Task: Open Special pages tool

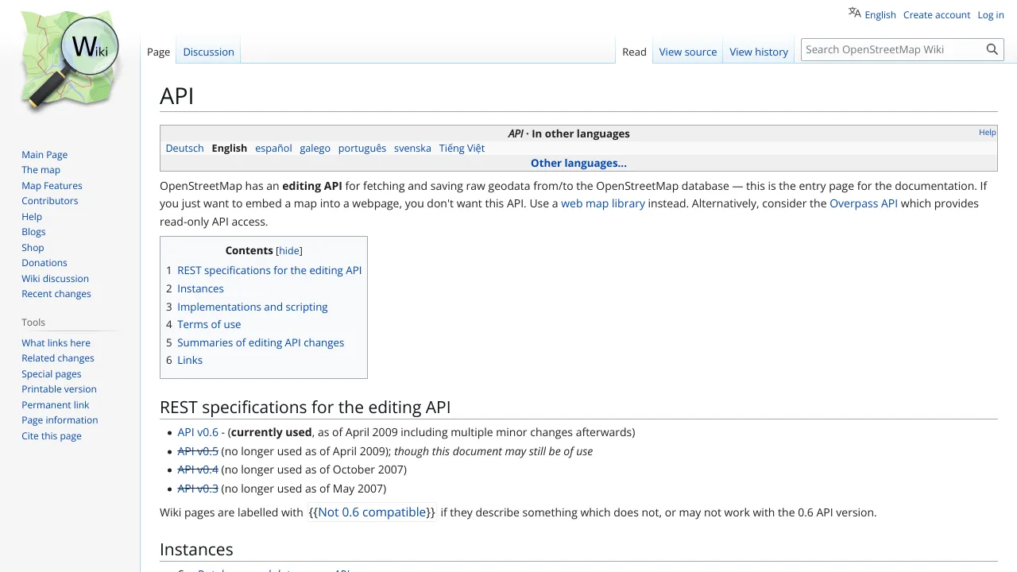Action: click(x=52, y=374)
